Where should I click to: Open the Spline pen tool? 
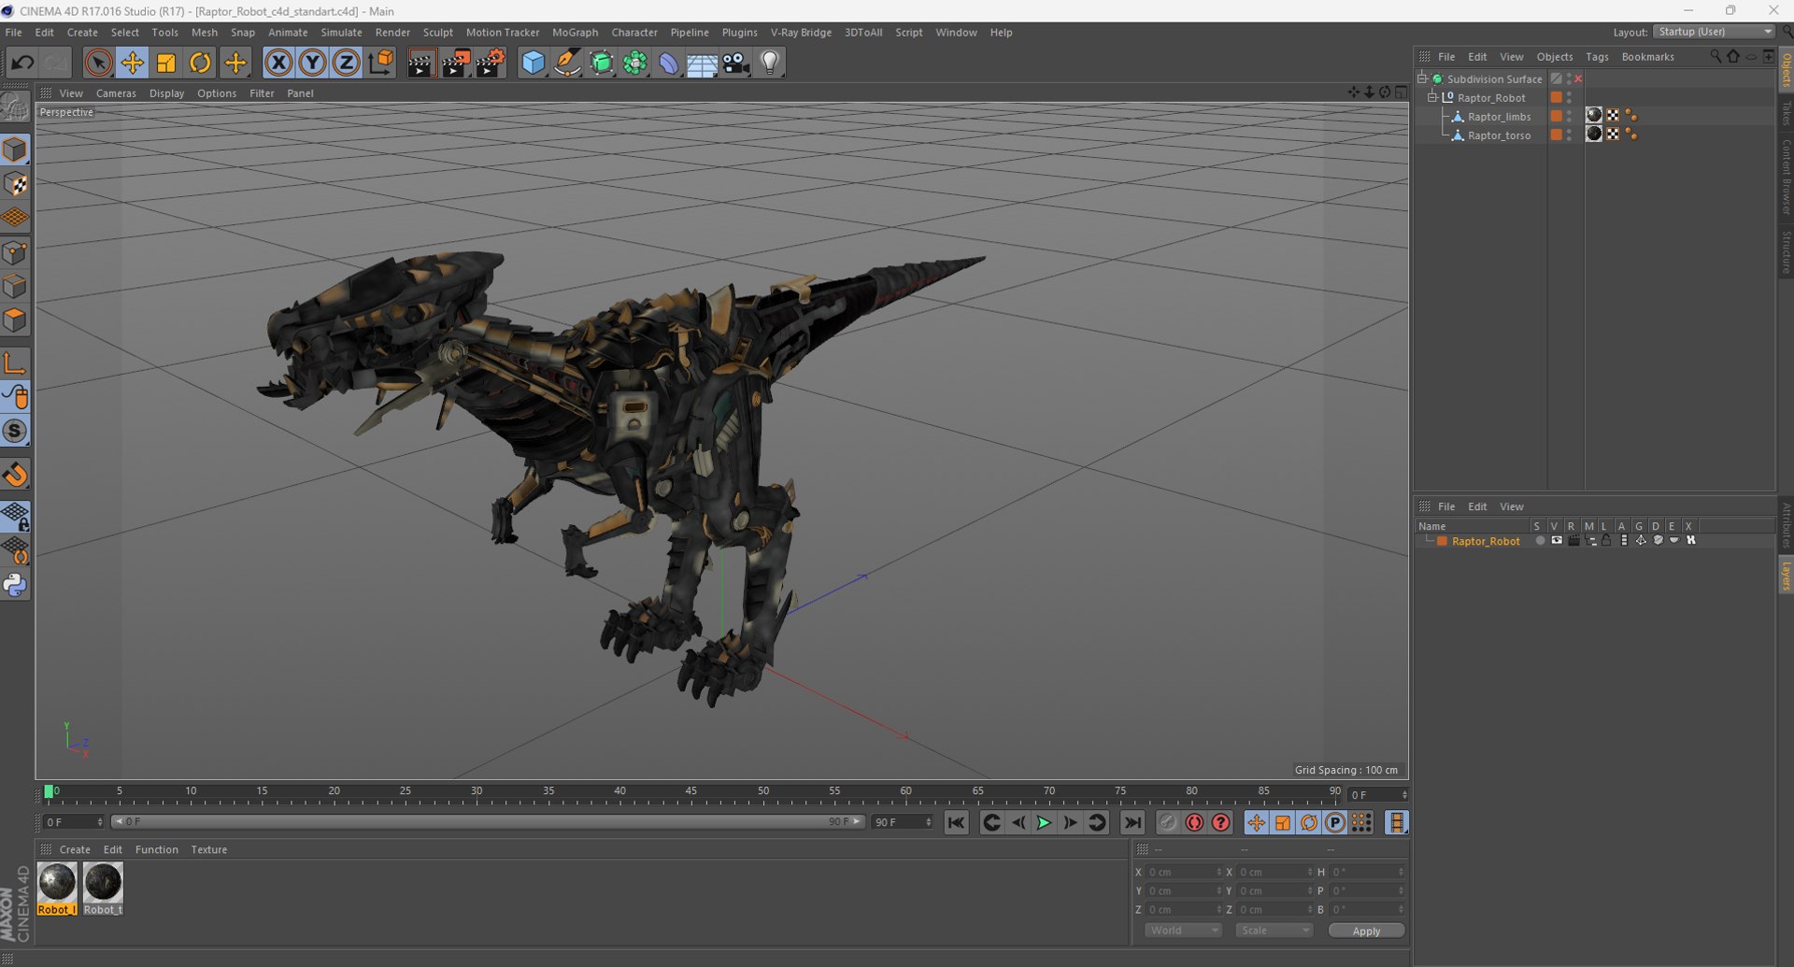click(567, 63)
